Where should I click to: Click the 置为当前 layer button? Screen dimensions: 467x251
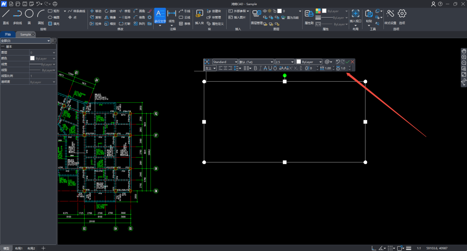pyautogui.click(x=289, y=18)
